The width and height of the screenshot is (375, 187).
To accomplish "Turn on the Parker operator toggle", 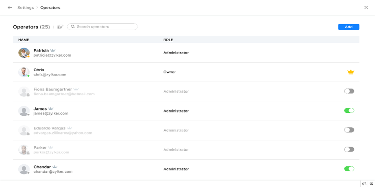I will point(349,150).
